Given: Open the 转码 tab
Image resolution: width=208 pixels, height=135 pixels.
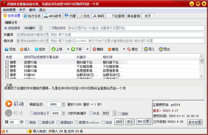Looking at the screenshot, I should (98, 16).
